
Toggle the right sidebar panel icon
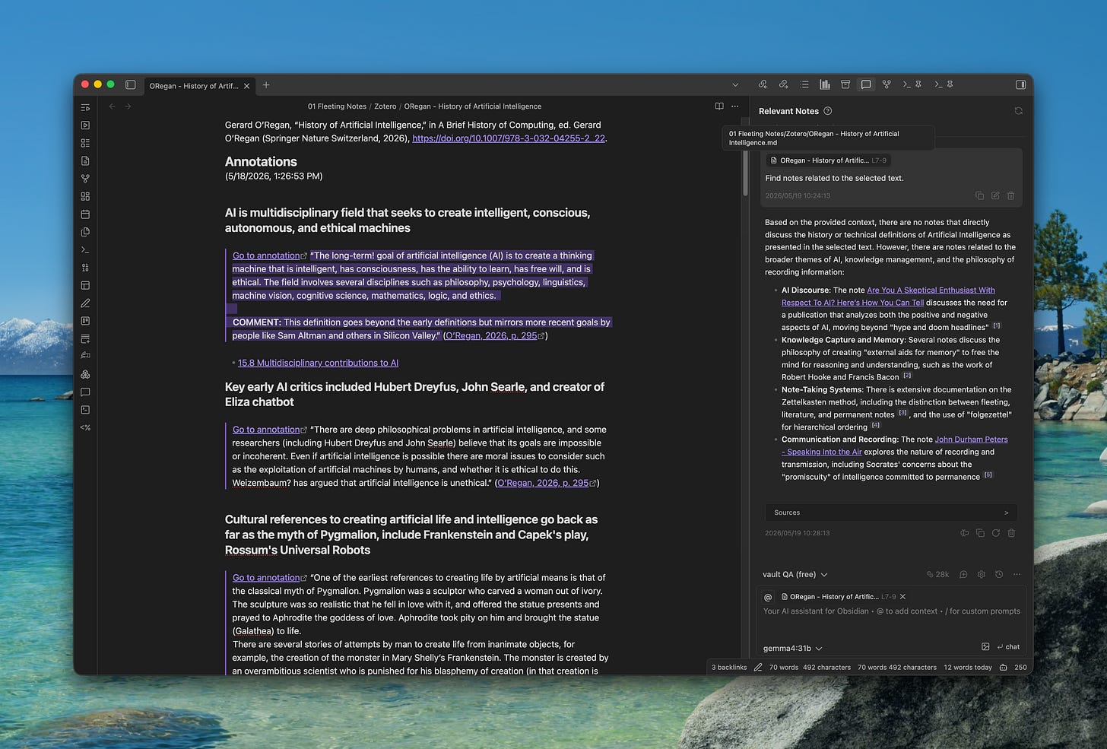[1020, 84]
